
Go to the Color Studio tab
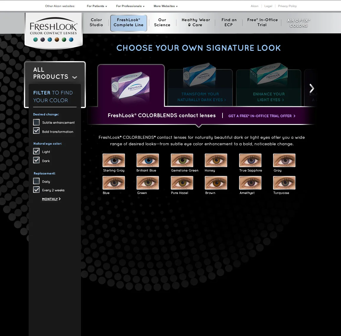pyautogui.click(x=96, y=22)
